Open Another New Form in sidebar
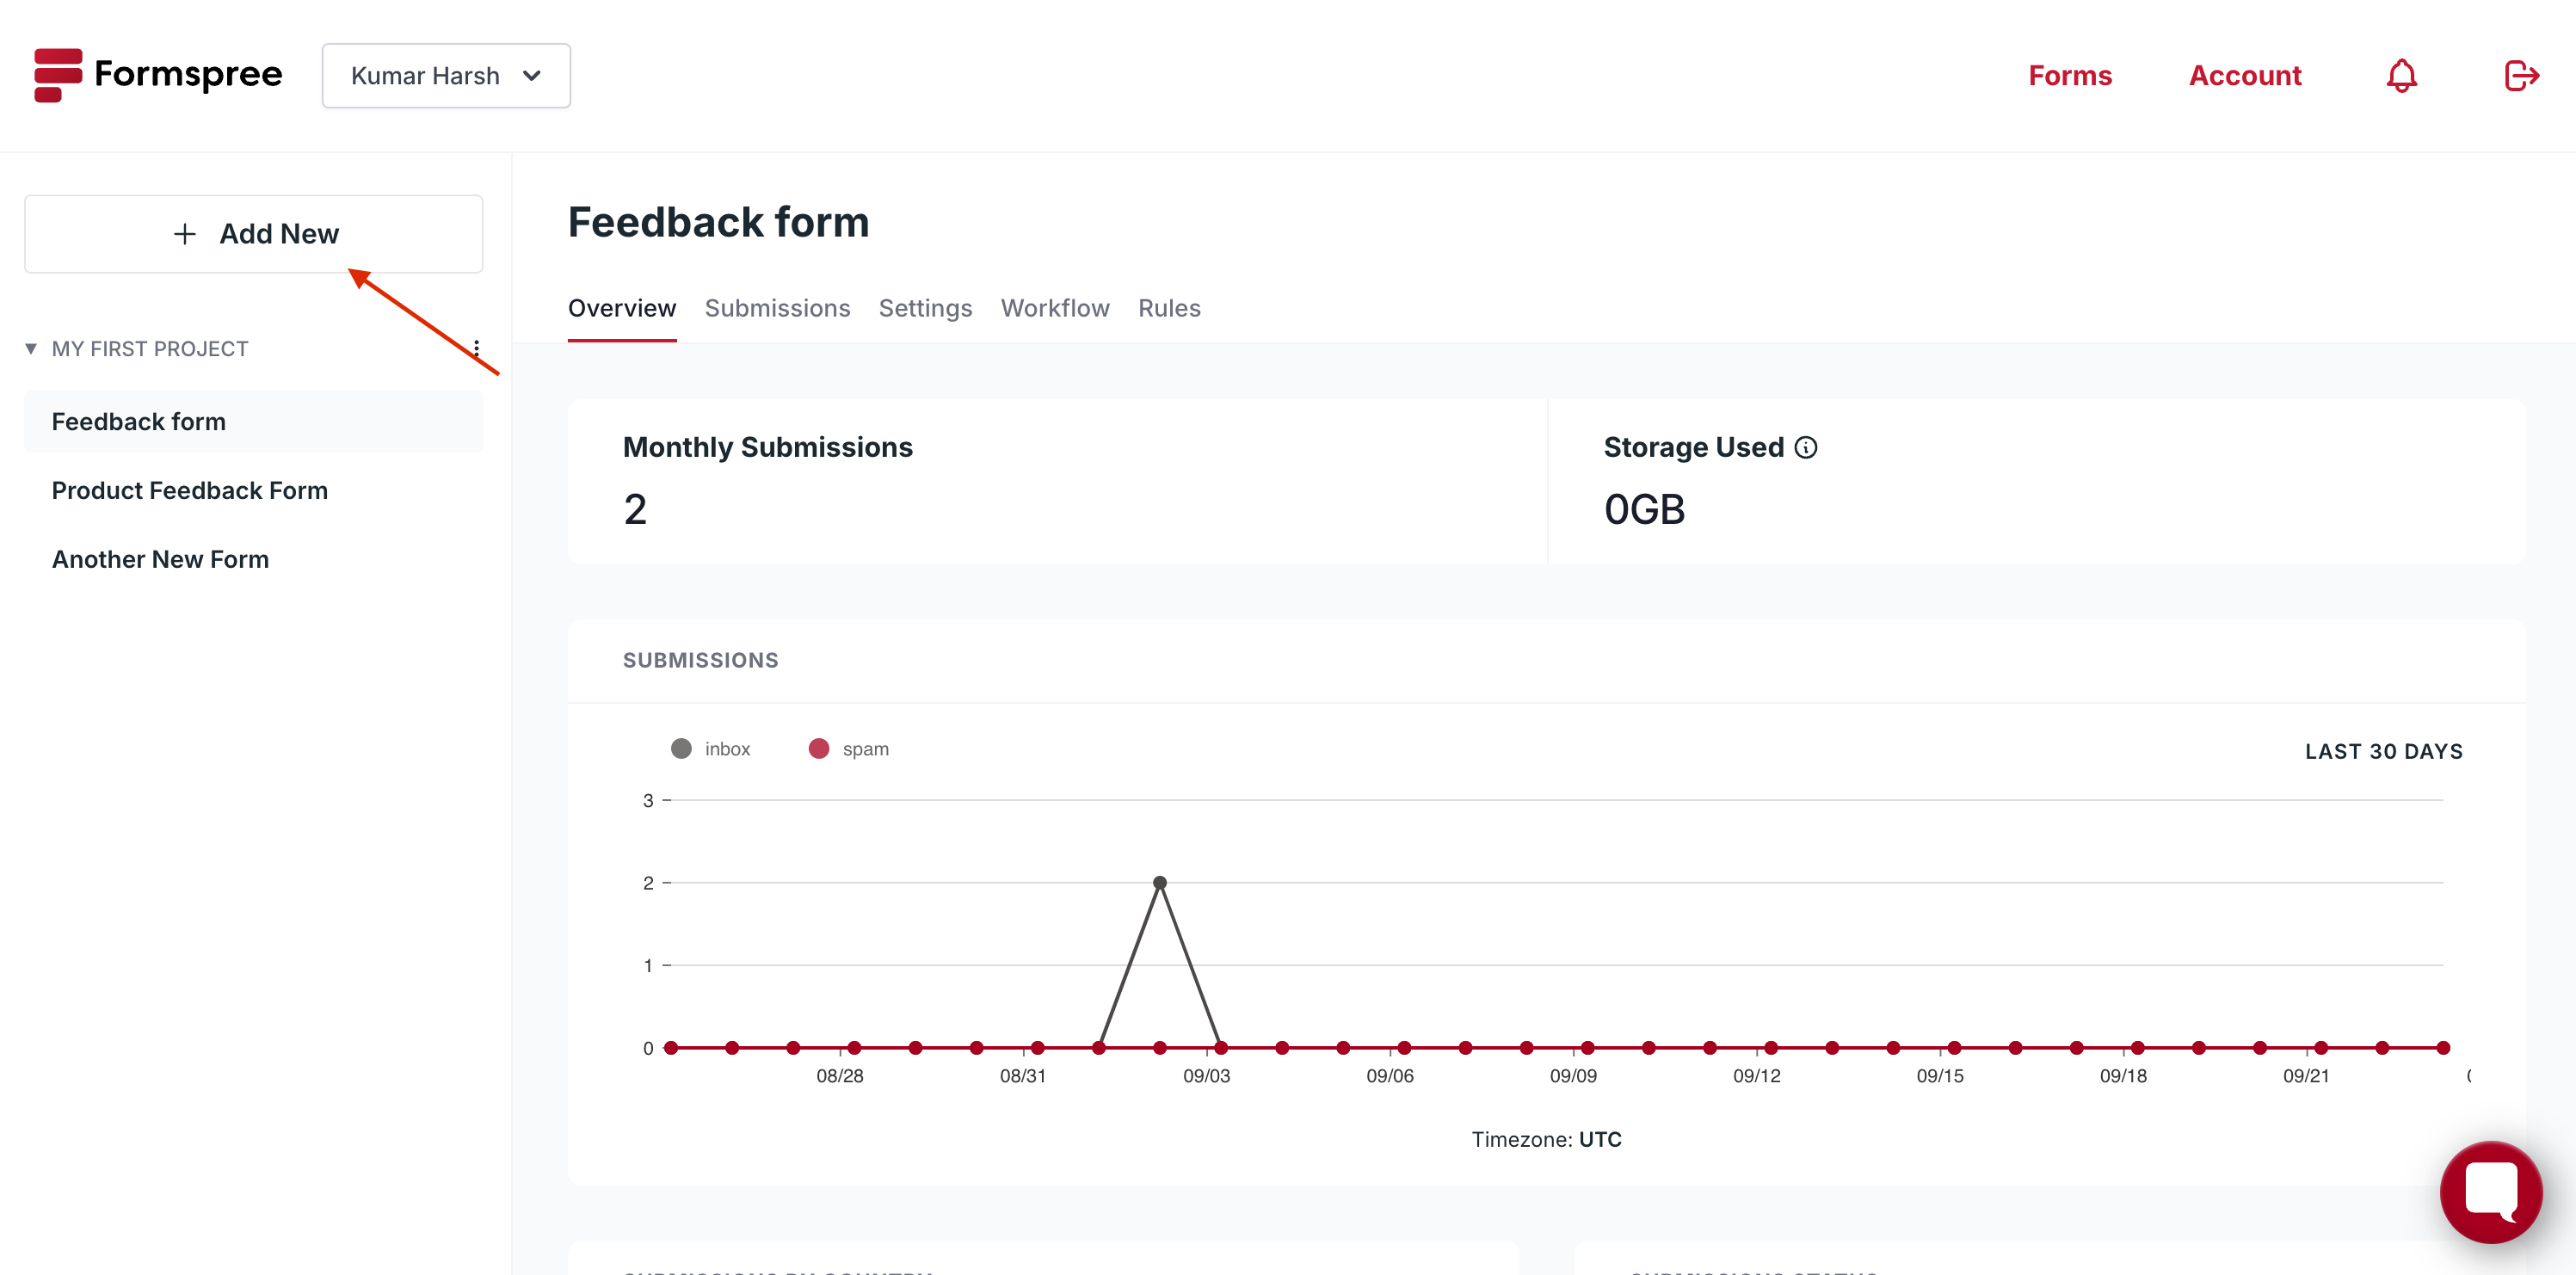 [x=160, y=559]
